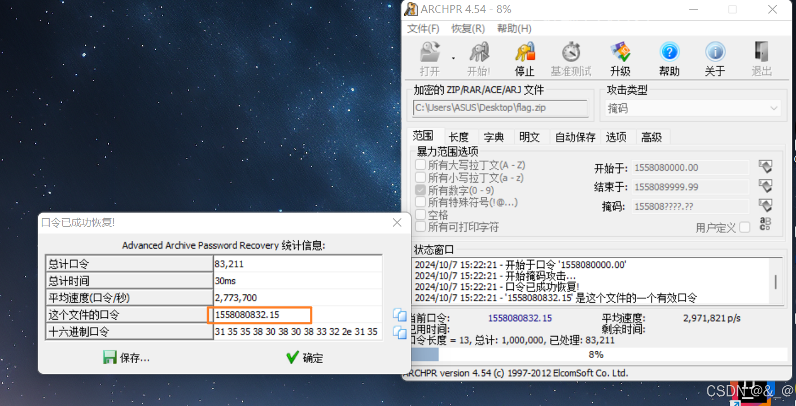Click the 确定 button in dialog

pos(304,358)
